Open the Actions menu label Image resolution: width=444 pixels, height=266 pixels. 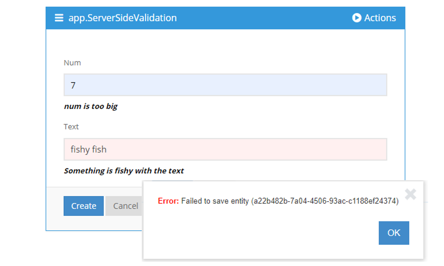[x=380, y=18]
